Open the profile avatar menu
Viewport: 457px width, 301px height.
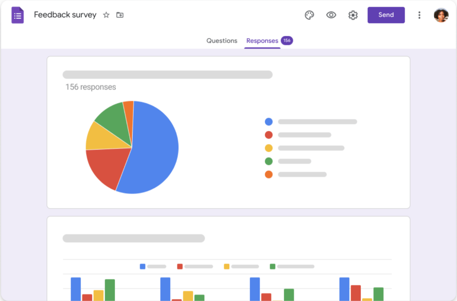point(441,15)
